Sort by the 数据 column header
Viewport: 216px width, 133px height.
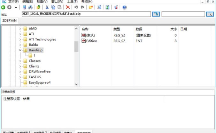tap(139, 29)
